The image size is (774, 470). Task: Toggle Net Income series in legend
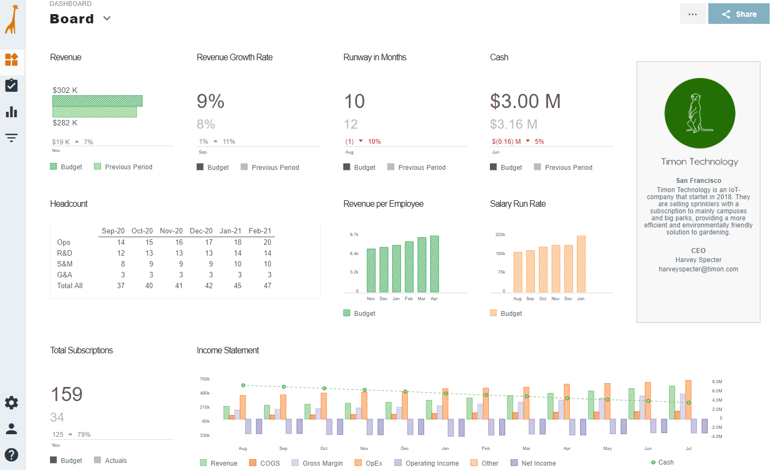[533, 463]
